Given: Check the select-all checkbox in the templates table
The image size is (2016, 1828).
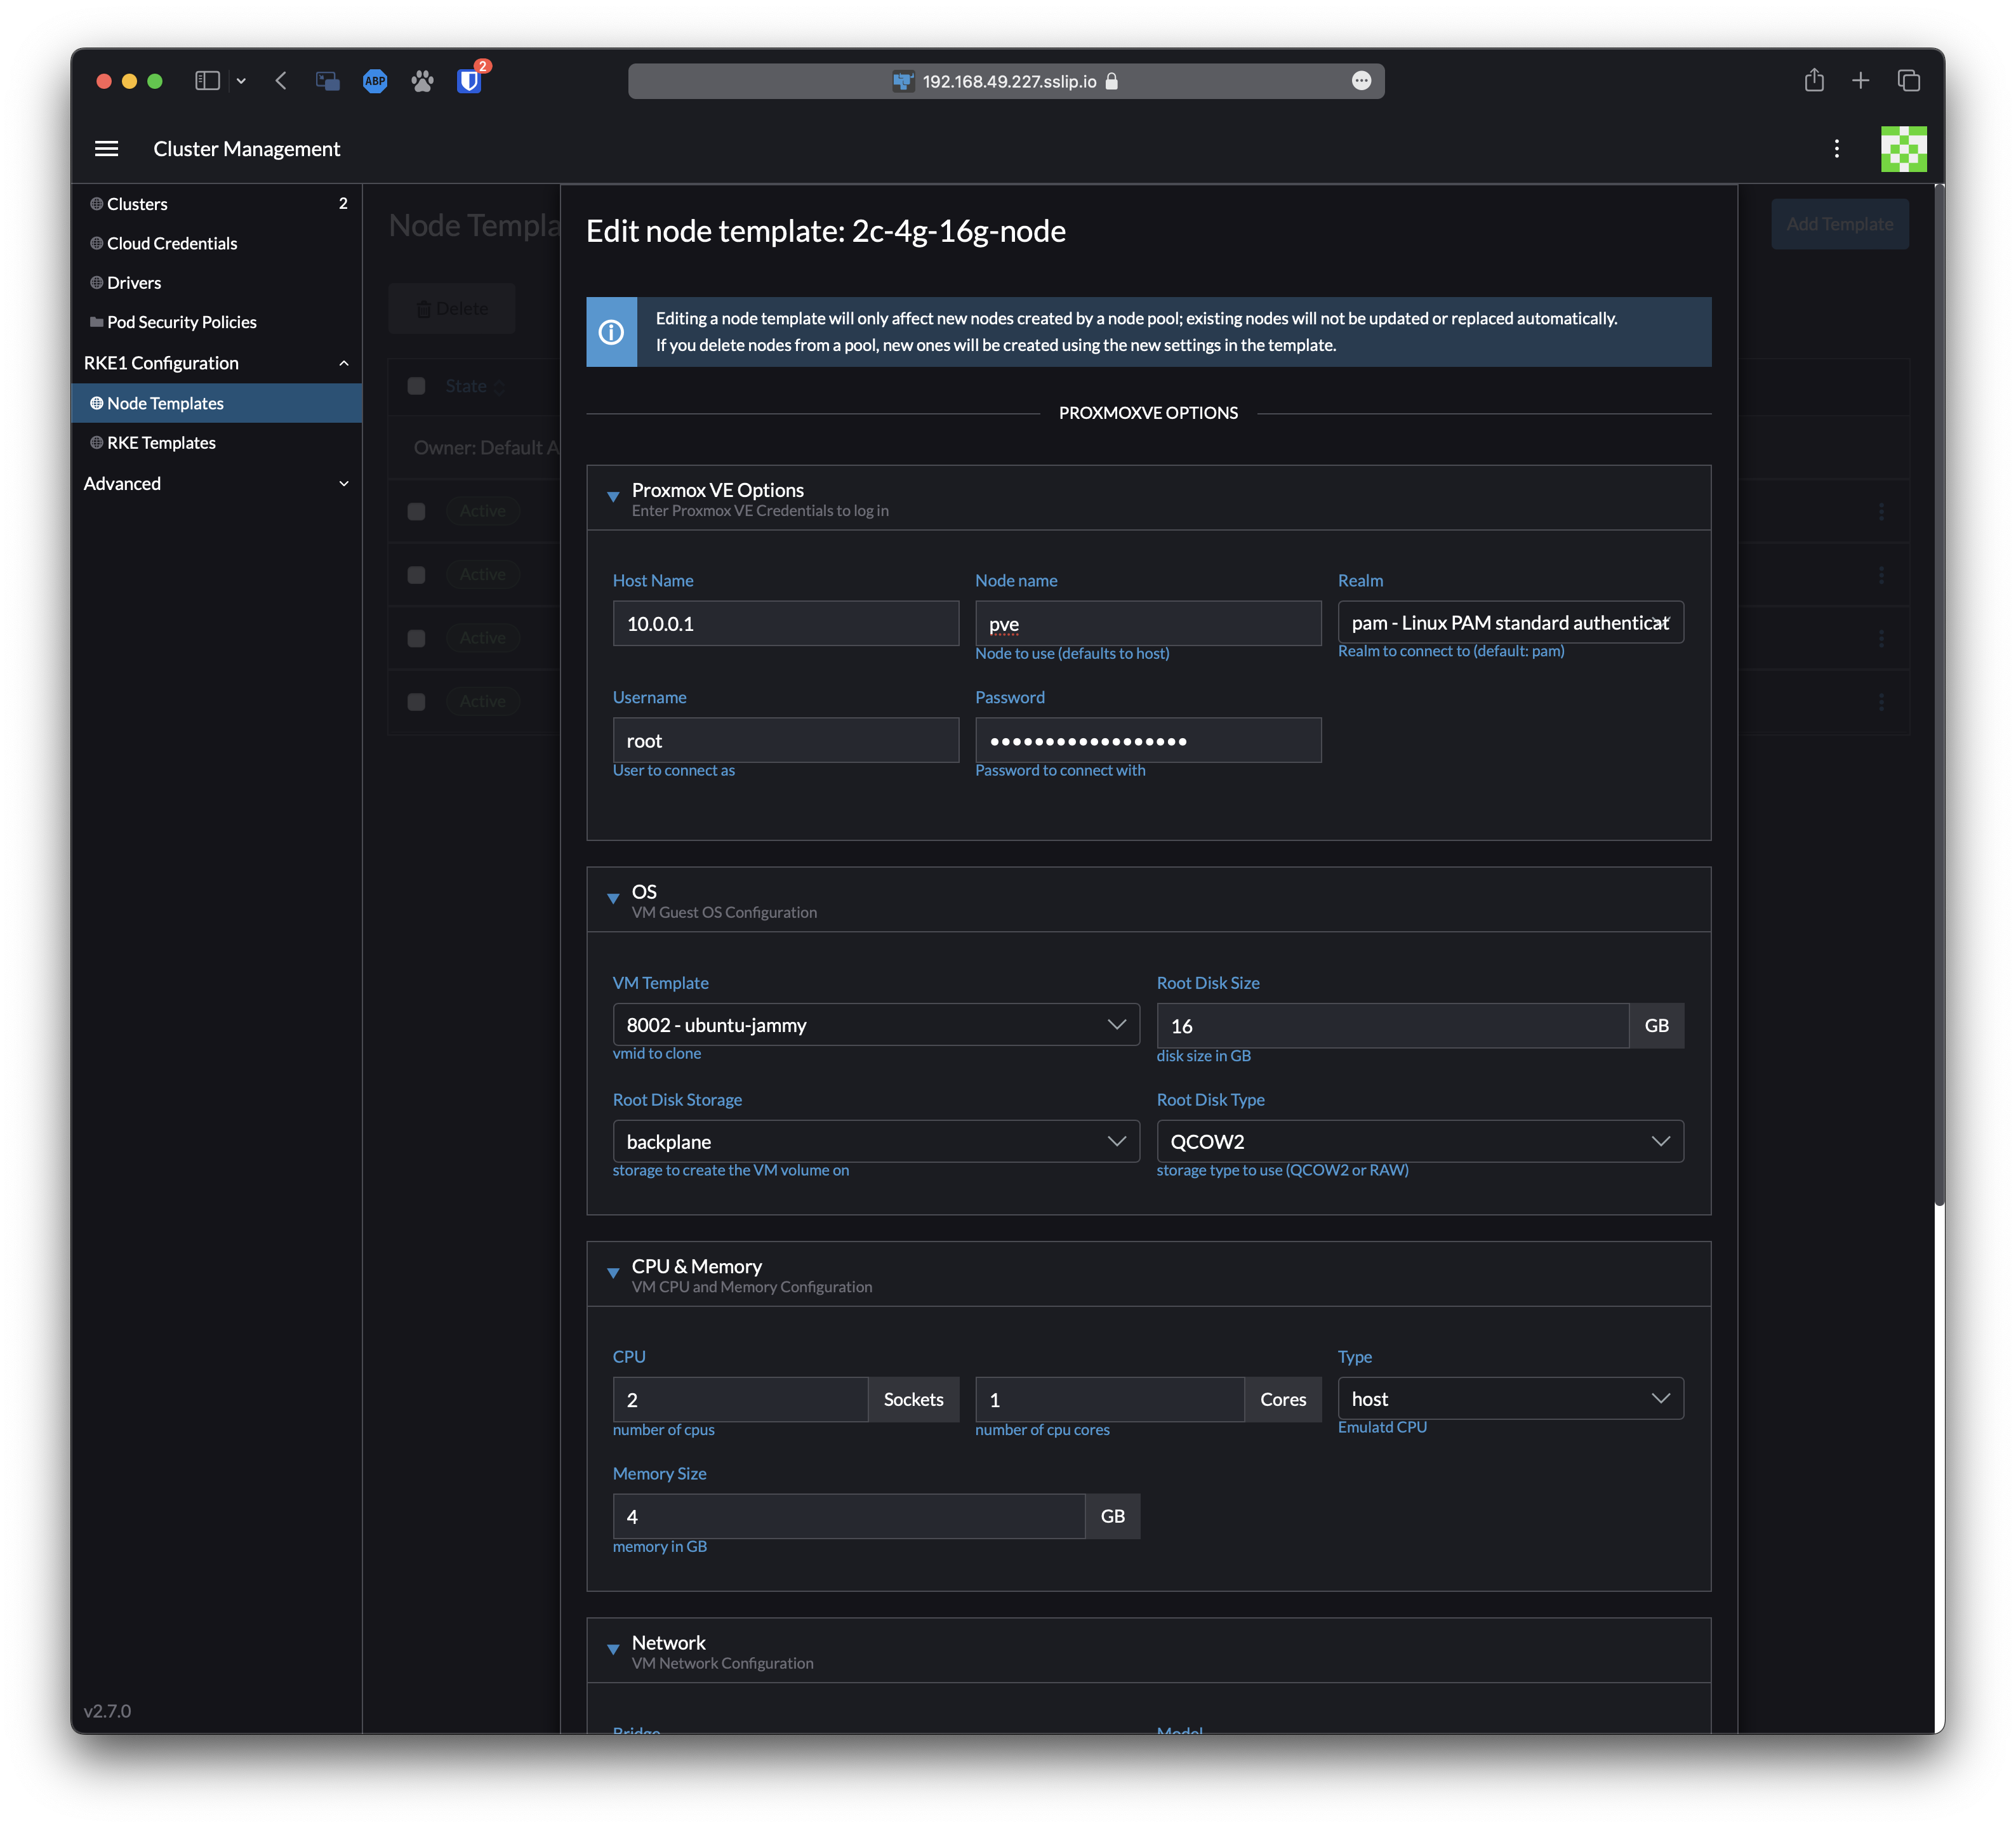Looking at the screenshot, I should click(x=416, y=386).
